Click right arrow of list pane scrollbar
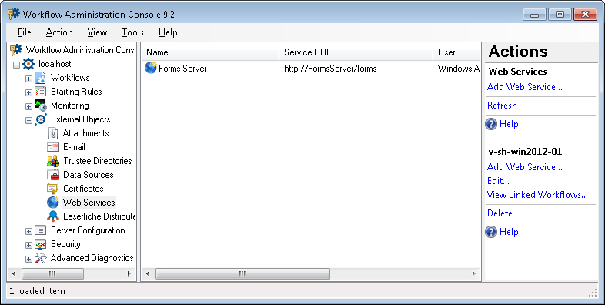Image resolution: width=605 pixels, height=305 pixels. 474,273
